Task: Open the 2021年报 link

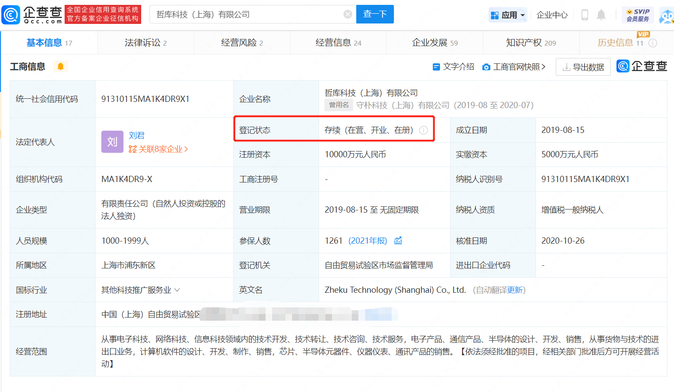Action: pyautogui.click(x=368, y=241)
